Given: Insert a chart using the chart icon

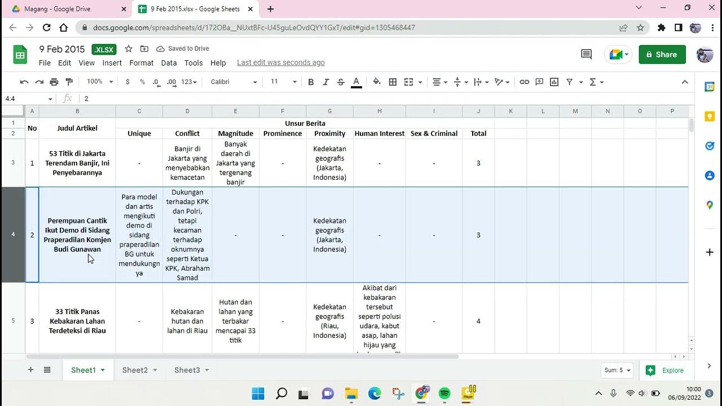Looking at the screenshot, I should (x=554, y=82).
